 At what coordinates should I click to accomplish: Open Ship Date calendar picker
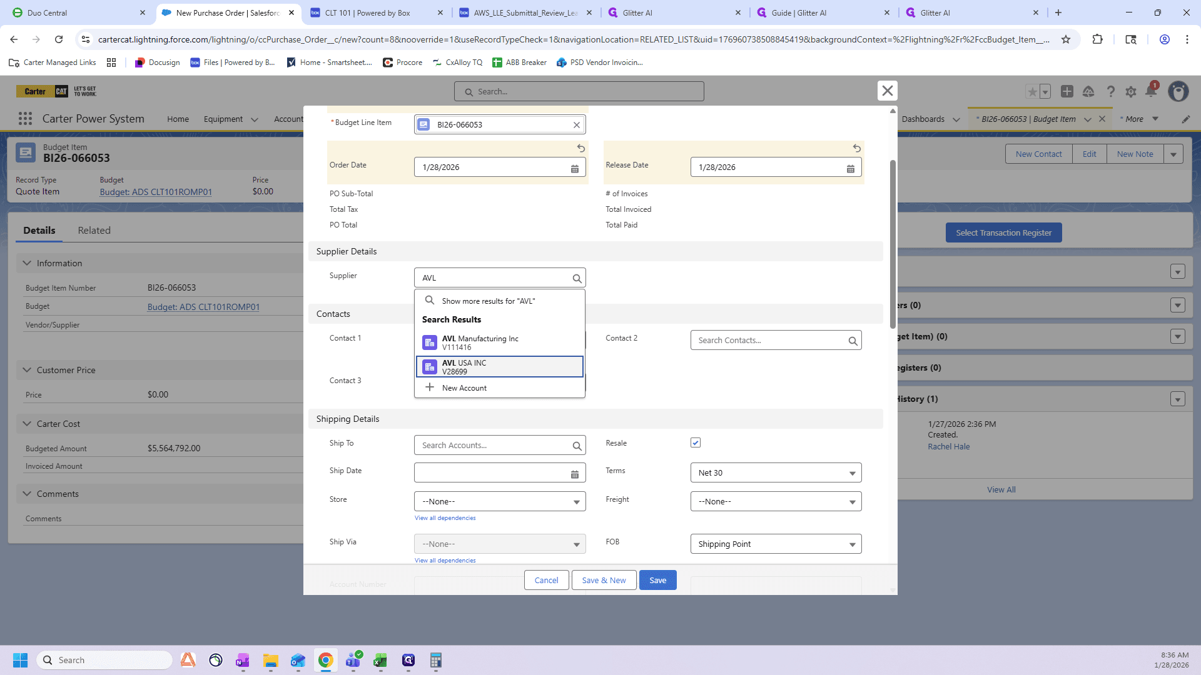(x=575, y=474)
